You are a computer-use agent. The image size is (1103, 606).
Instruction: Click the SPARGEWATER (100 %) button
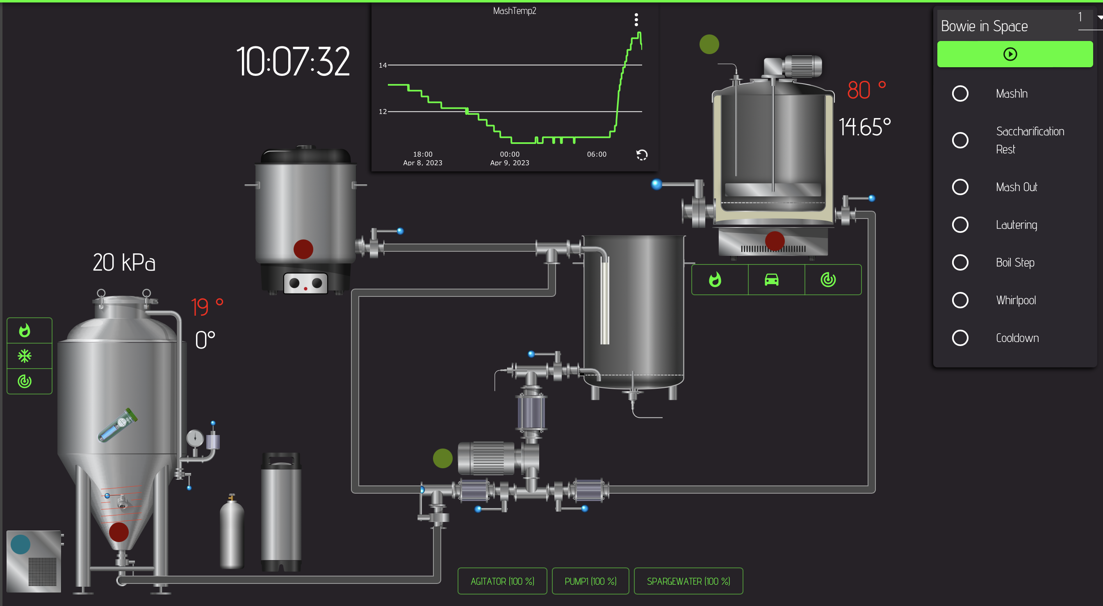tap(688, 581)
